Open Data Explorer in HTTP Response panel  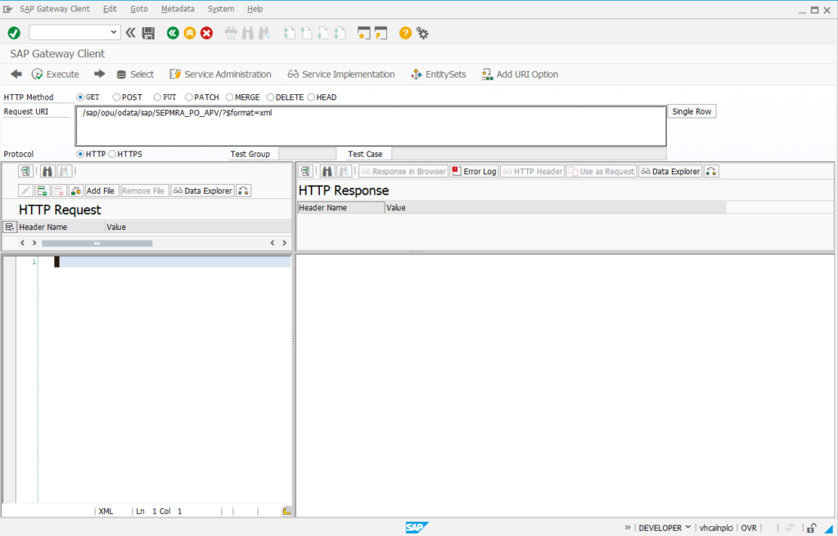(670, 171)
